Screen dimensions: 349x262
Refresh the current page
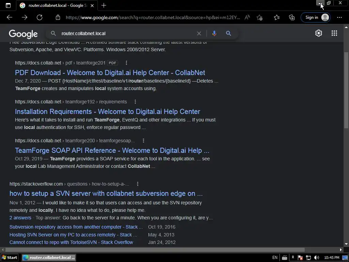[40, 17]
